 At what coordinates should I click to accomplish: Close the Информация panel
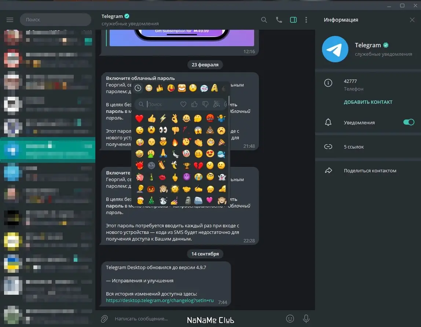(412, 20)
